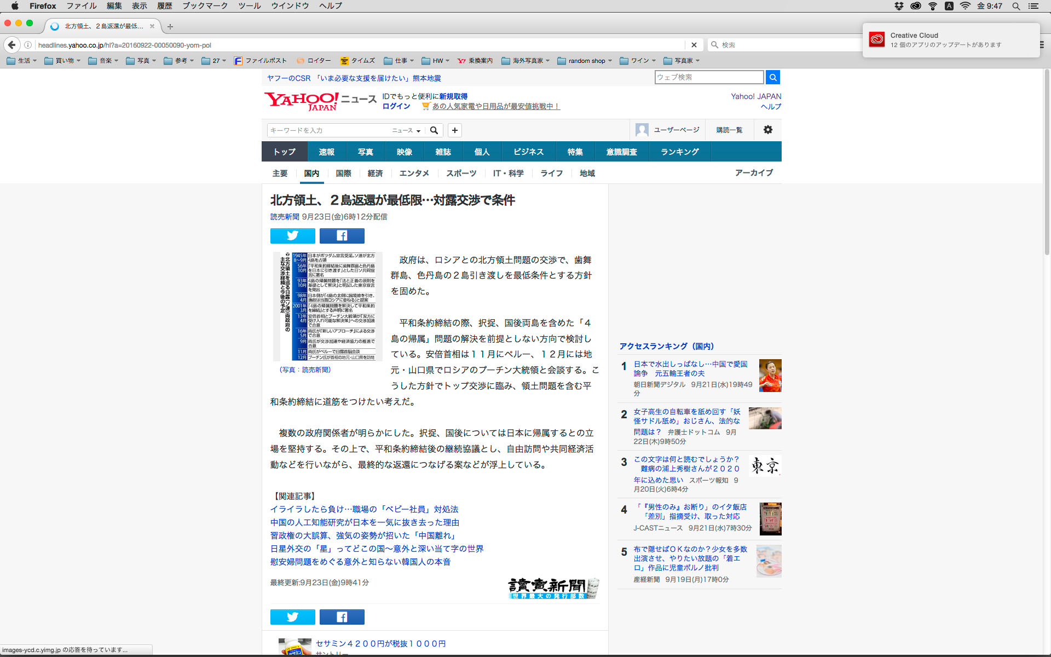Image resolution: width=1051 pixels, height=657 pixels.
Task: Switch to the 国際 news category tab
Action: [343, 173]
